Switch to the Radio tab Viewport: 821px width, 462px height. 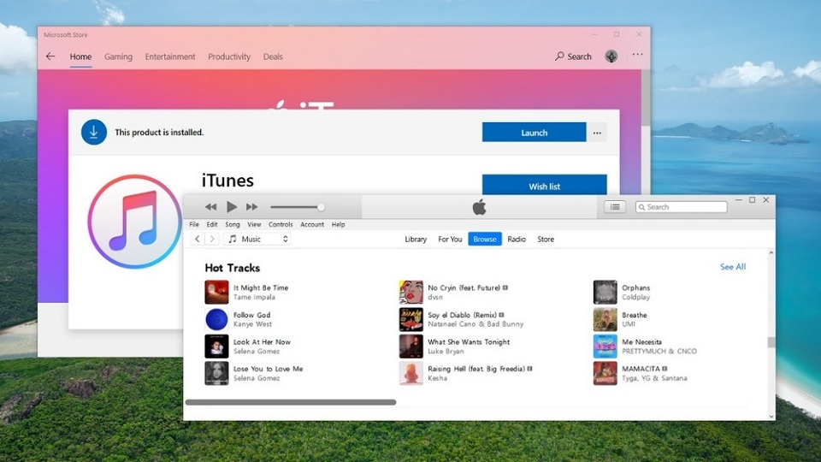517,239
